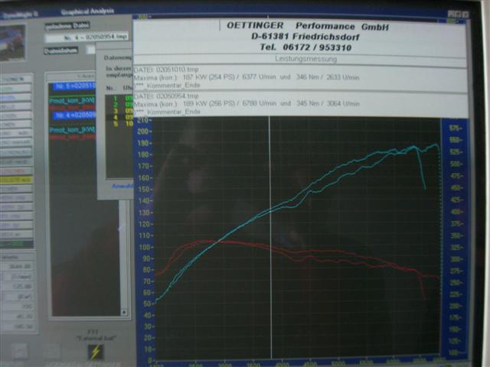Click the green button in the left panel
490x367 pixels.
pos(16,244)
